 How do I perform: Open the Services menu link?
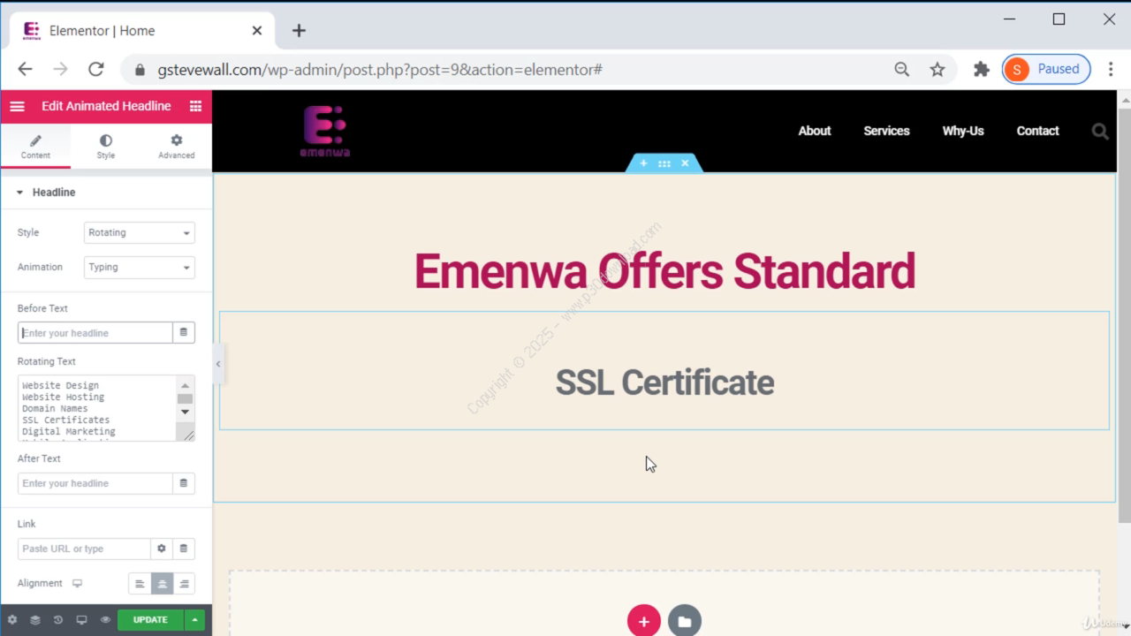(x=886, y=131)
